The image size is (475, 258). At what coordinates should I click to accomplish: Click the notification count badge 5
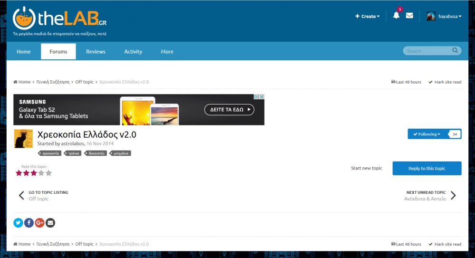click(x=400, y=10)
